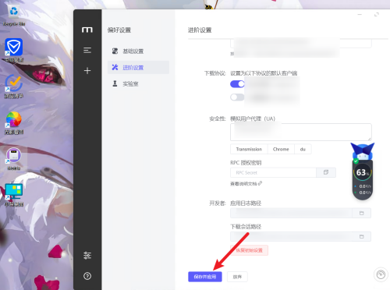Click the question mark help icon
This screenshot has height=290, width=390.
87,276
